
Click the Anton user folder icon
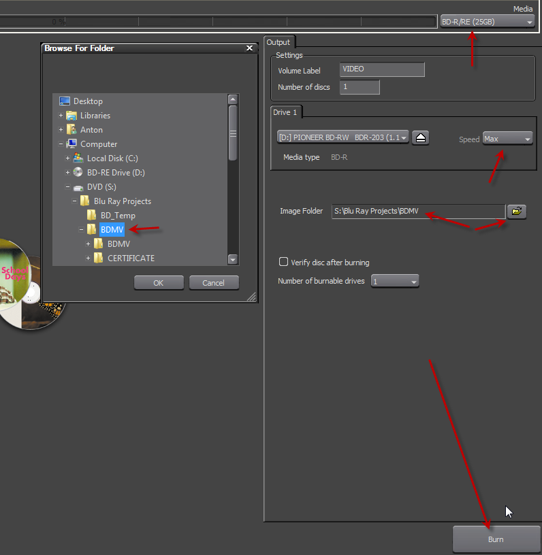(x=71, y=129)
